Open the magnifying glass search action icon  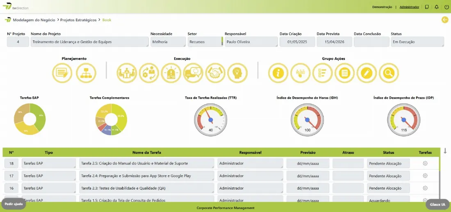389,73
